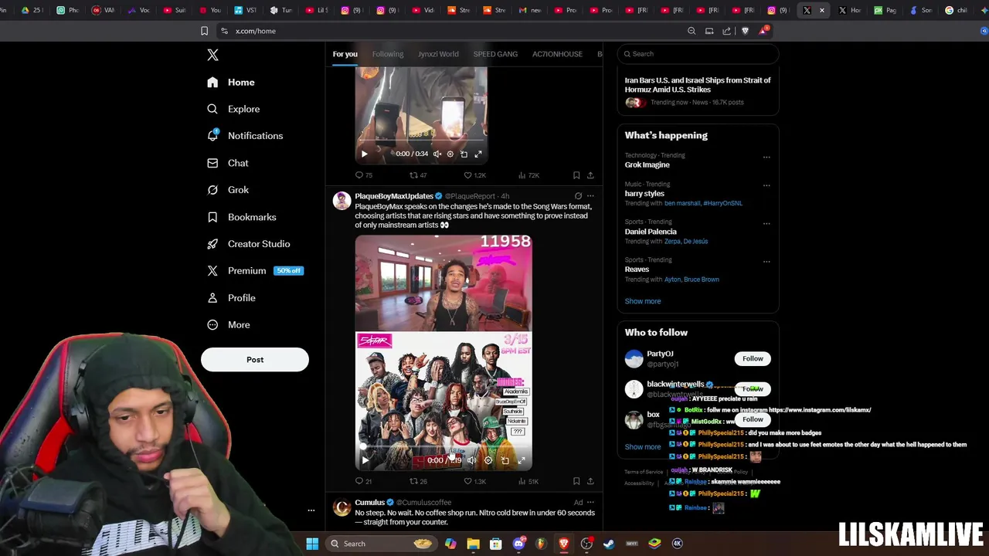Open the PlaqueBoyMaxUpdates account name
This screenshot has width=989, height=556.
pos(394,196)
